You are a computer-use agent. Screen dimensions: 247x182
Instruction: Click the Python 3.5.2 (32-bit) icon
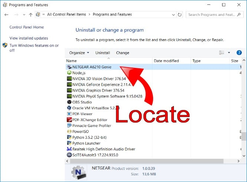[x=69, y=137]
